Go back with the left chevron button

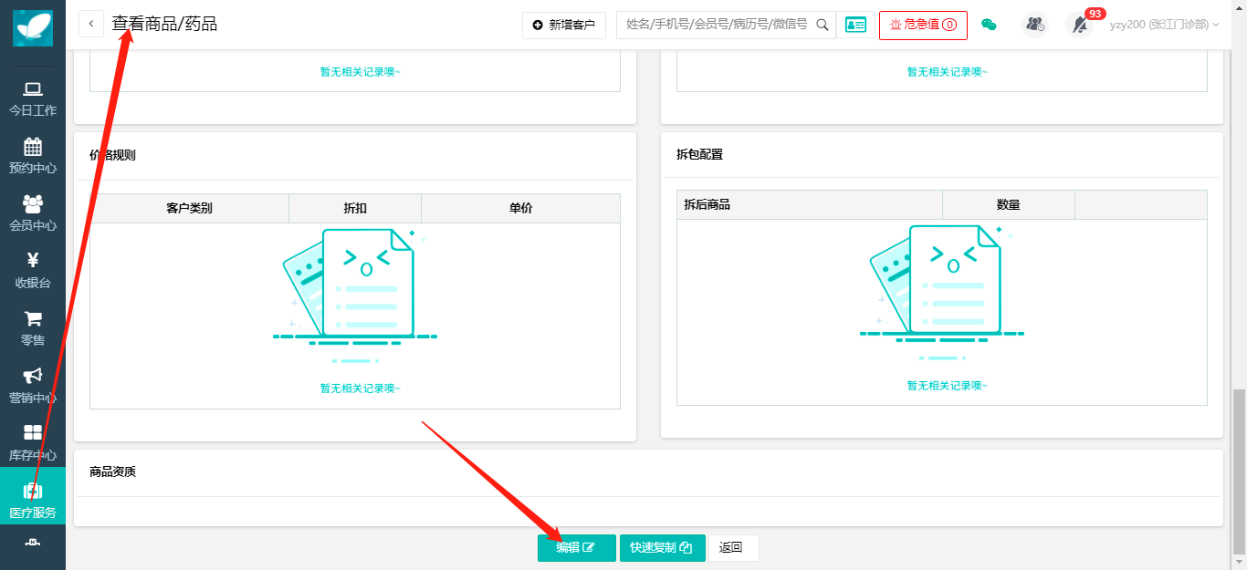[91, 24]
